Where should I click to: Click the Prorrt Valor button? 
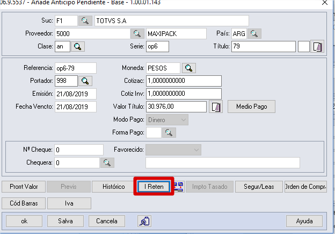pyautogui.click(x=24, y=187)
